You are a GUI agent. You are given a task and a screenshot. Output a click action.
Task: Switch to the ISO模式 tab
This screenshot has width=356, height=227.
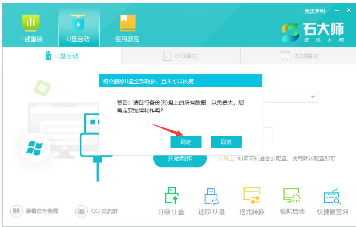[x=180, y=56]
